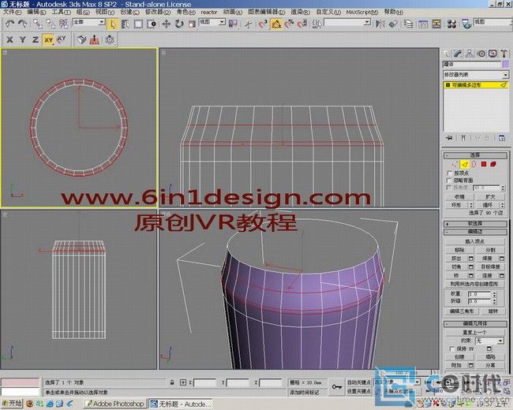Image resolution: width=513 pixels, height=410 pixels.
Task: Click the 扩大 grow selection button
Action: (x=490, y=197)
